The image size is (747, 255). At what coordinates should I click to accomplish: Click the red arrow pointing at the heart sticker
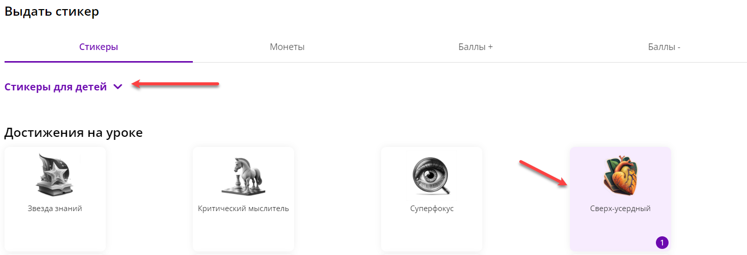543,173
